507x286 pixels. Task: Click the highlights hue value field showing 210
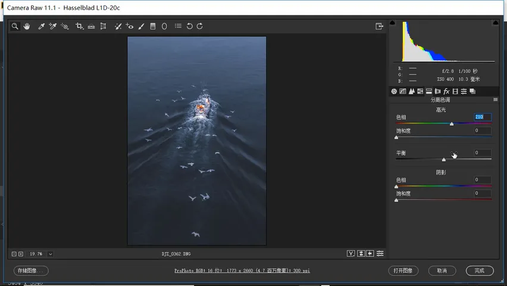pyautogui.click(x=483, y=117)
